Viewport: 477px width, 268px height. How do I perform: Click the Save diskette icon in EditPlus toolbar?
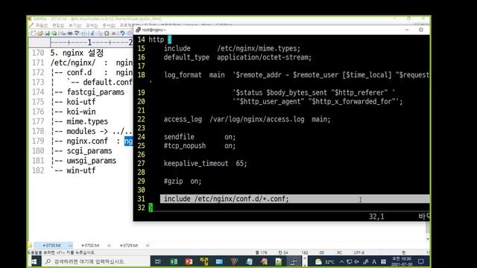47,33
